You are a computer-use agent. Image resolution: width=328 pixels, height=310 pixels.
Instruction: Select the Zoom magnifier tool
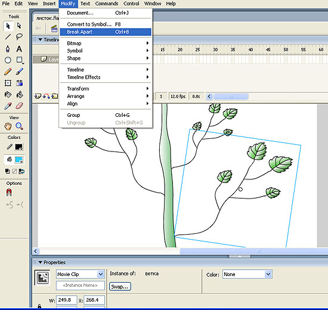pyautogui.click(x=19, y=126)
